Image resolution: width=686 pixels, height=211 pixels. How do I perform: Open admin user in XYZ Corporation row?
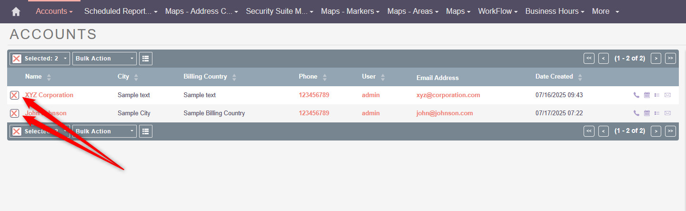coord(371,95)
